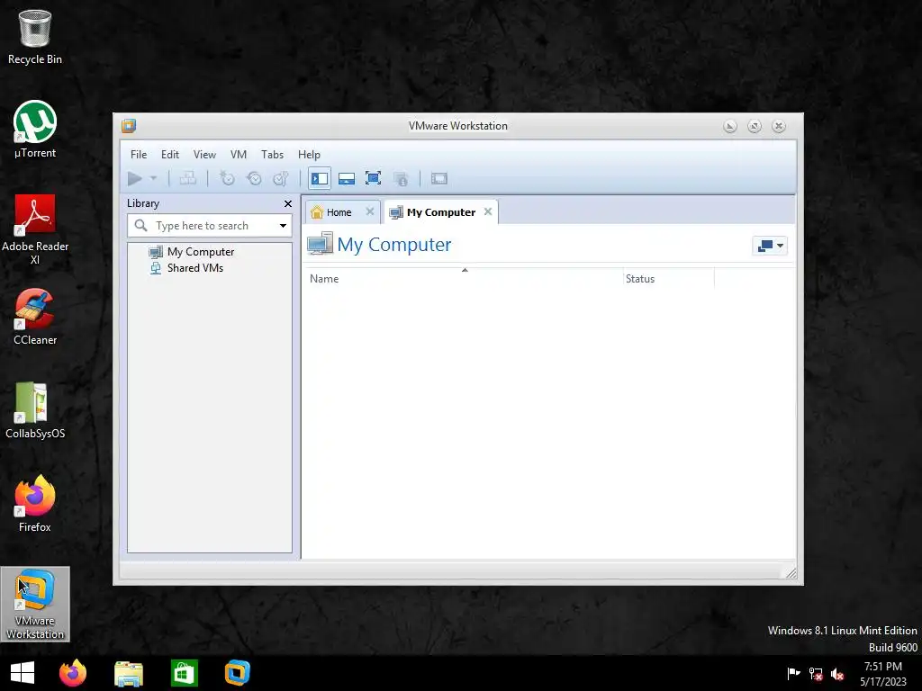Image resolution: width=922 pixels, height=691 pixels.
Task: Click Send Ctrl+Alt+Del toolbar icon
Action: click(x=187, y=178)
